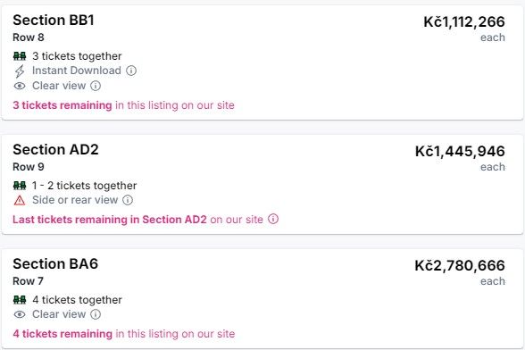Screen dimensions: 525x350
Task: Click the seats icon beside 1 - 2 tickets together
Action: [x=20, y=185]
